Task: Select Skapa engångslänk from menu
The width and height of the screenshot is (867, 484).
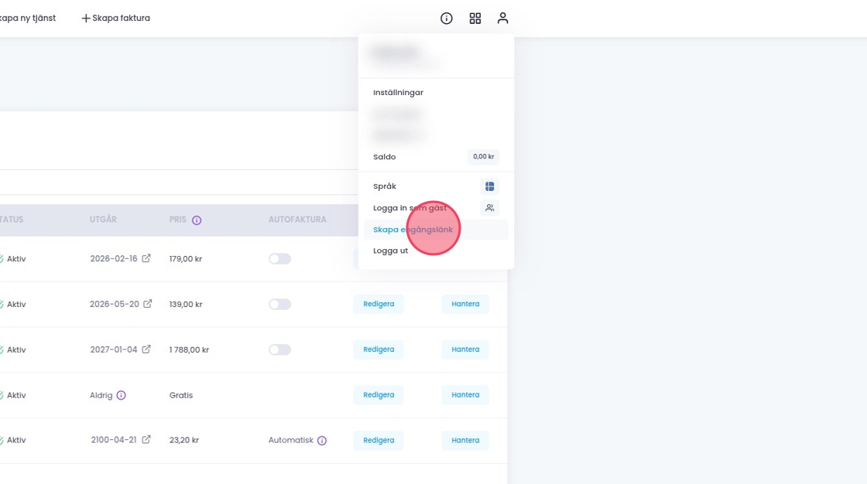Action: (413, 230)
